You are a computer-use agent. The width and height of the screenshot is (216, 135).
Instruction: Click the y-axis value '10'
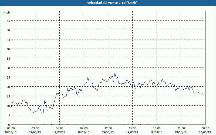tap(8, 106)
